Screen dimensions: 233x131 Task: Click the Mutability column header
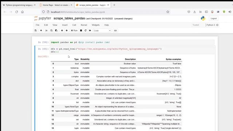85,59
